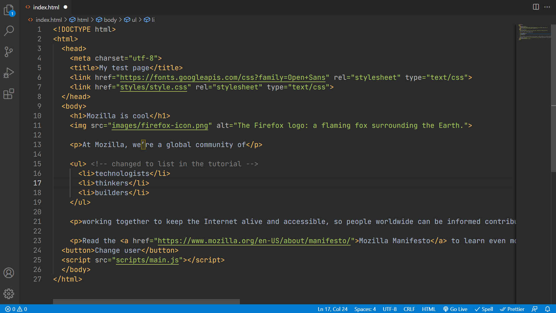
Task: Open the Accounts menu icon
Action: (9, 273)
